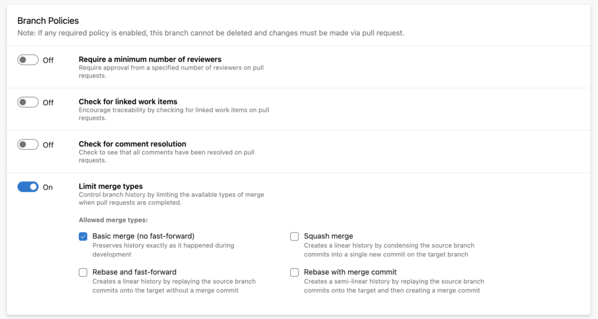Enable the minimum number of reviewers toggle switch
The image size is (598, 319).
point(28,60)
